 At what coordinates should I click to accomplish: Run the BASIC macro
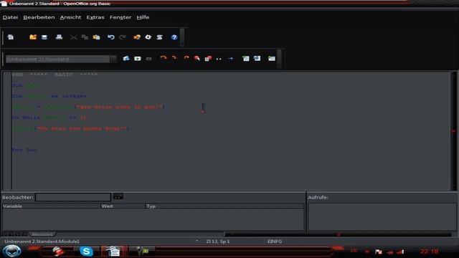[x=138, y=59]
